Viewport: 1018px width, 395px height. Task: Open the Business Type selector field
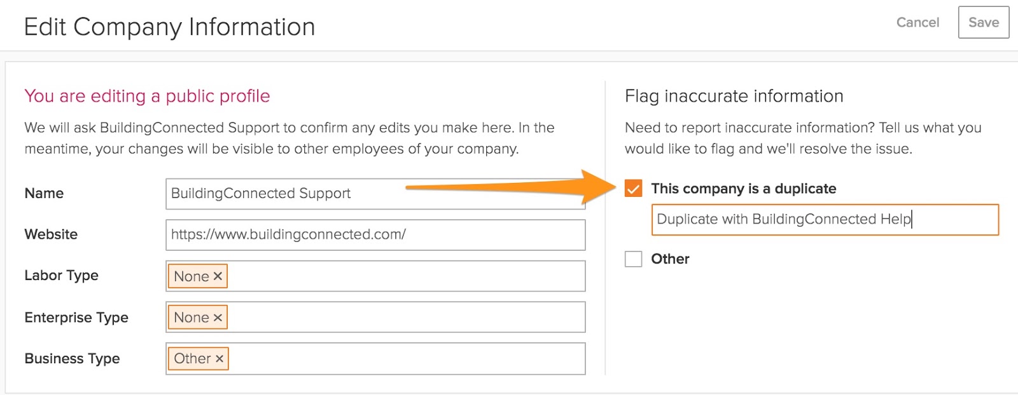coord(407,359)
